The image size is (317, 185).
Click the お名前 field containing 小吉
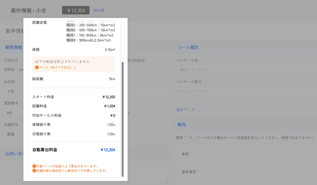click(14, 91)
